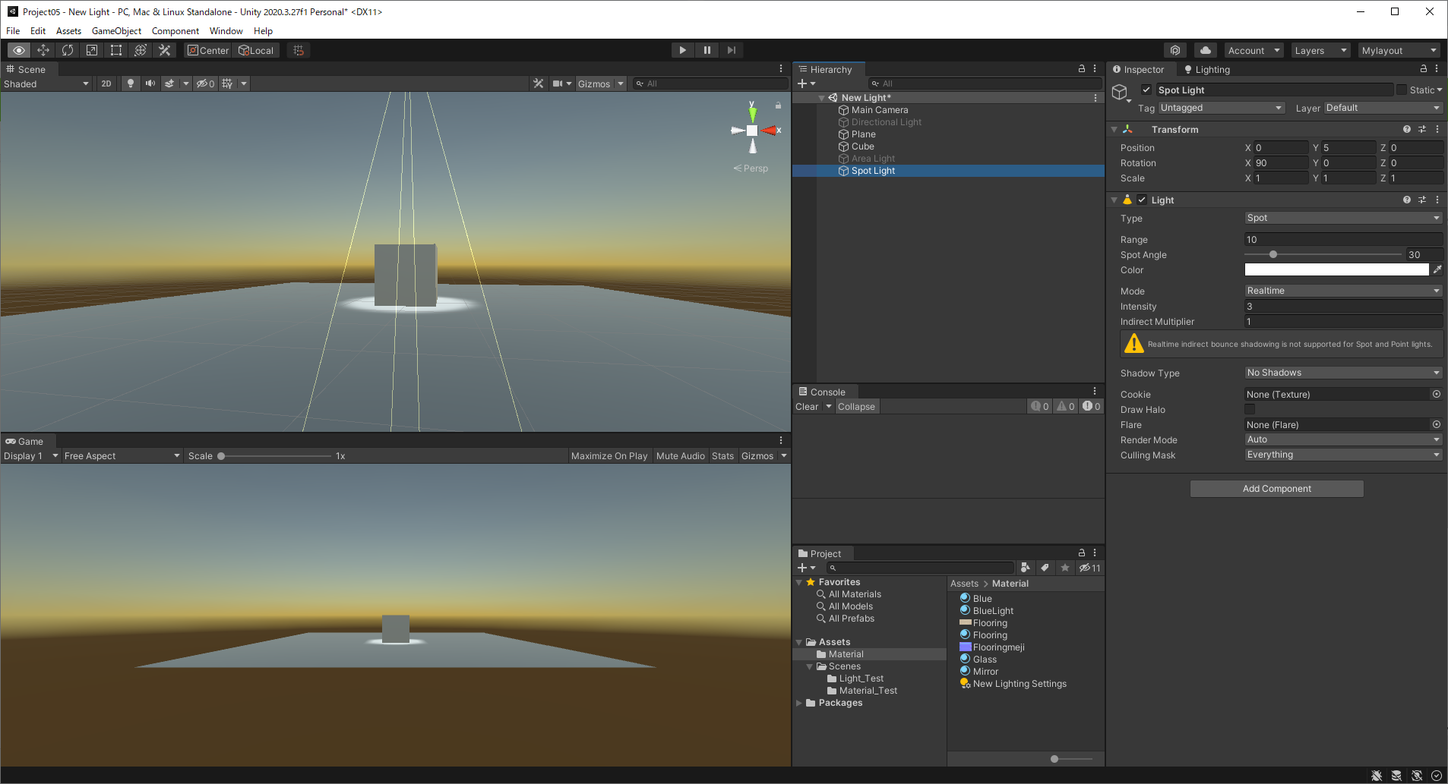Add new object in Hierarchy with plus
1448x784 pixels.
806,83
